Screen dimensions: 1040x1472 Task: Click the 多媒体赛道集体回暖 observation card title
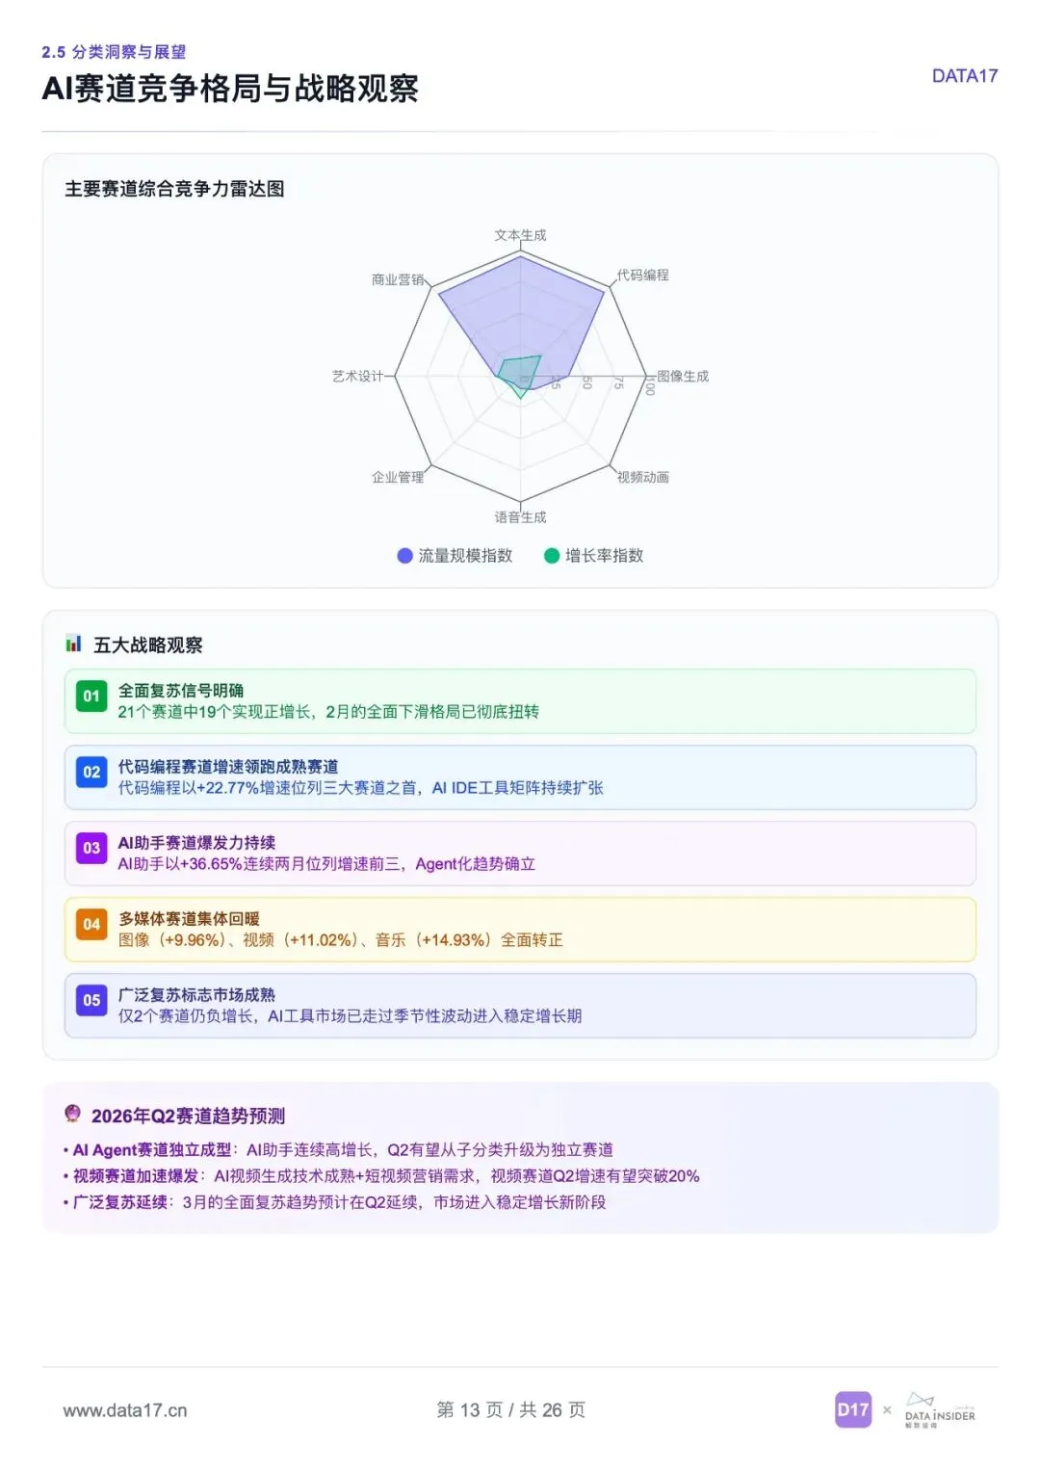pyautogui.click(x=190, y=919)
